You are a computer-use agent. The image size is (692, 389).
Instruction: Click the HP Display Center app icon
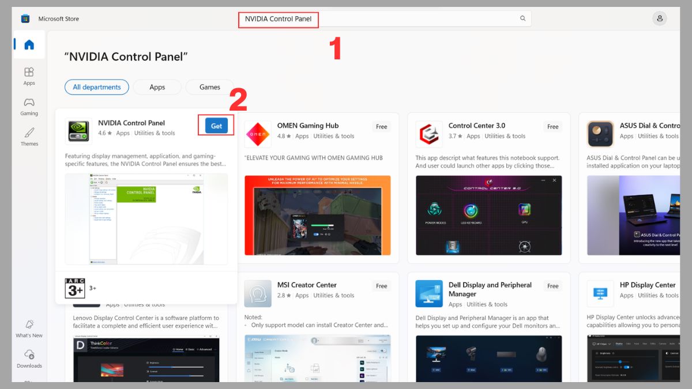pyautogui.click(x=600, y=294)
